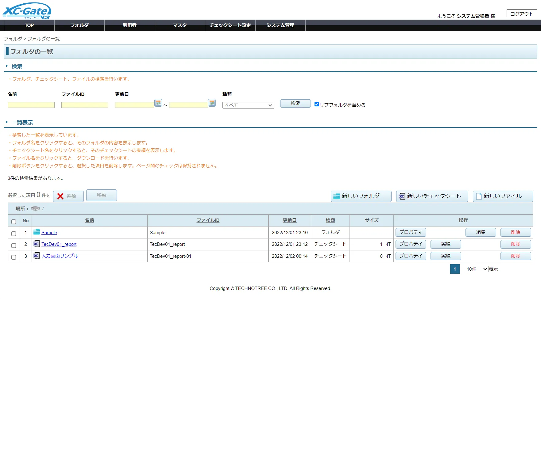Open the チェックシート設定 menu

(x=230, y=25)
